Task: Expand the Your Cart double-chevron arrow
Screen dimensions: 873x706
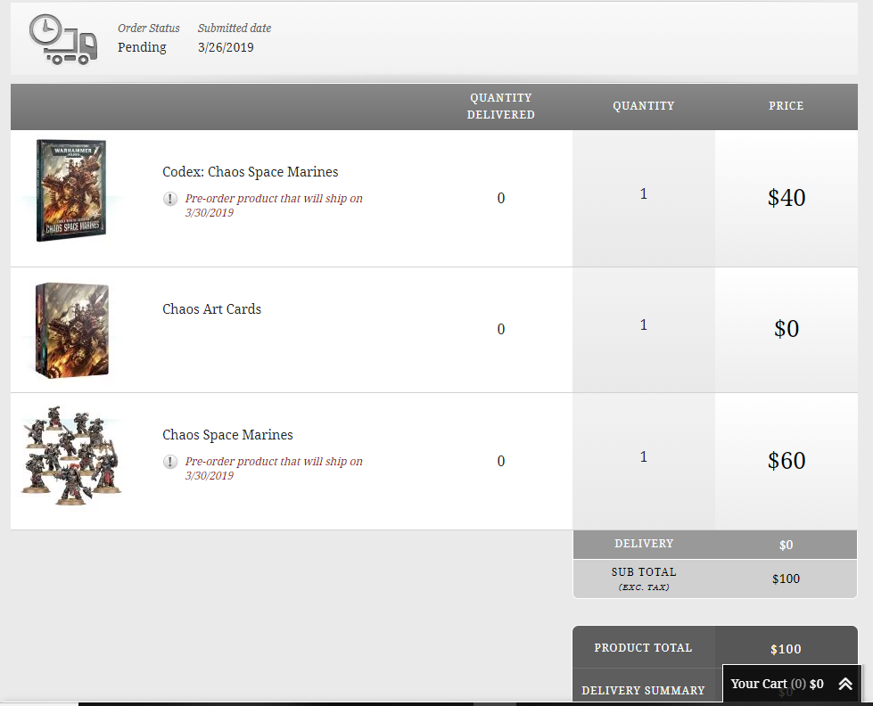Action: click(845, 684)
